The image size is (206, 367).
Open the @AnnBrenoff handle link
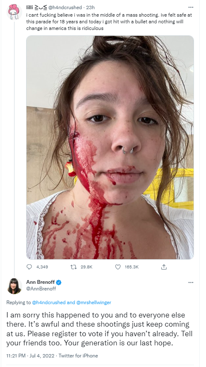41,289
